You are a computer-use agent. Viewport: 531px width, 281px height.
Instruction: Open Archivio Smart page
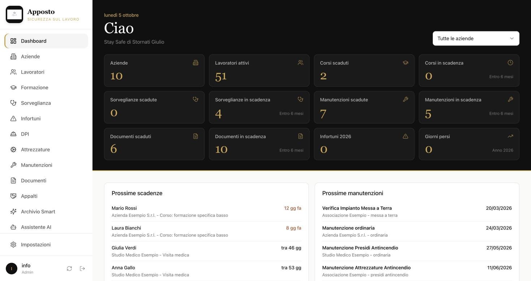(x=46, y=212)
